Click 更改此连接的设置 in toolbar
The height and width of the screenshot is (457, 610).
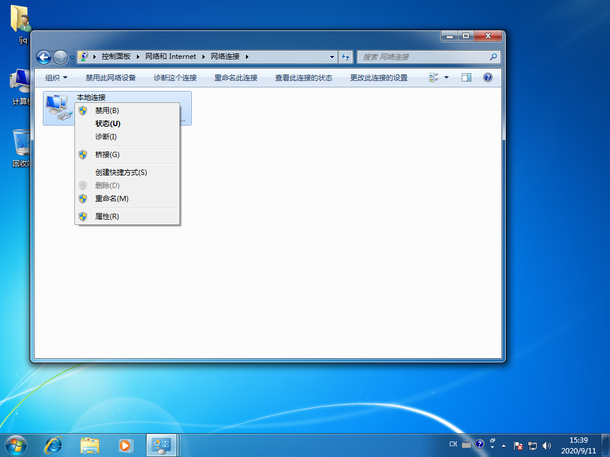click(x=379, y=78)
